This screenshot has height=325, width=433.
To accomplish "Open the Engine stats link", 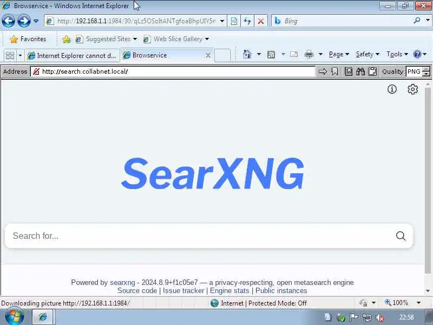I will (x=229, y=291).
